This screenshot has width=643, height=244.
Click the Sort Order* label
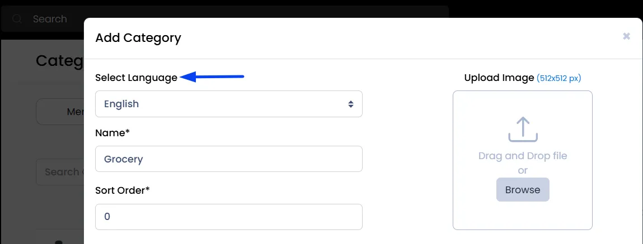(x=122, y=190)
